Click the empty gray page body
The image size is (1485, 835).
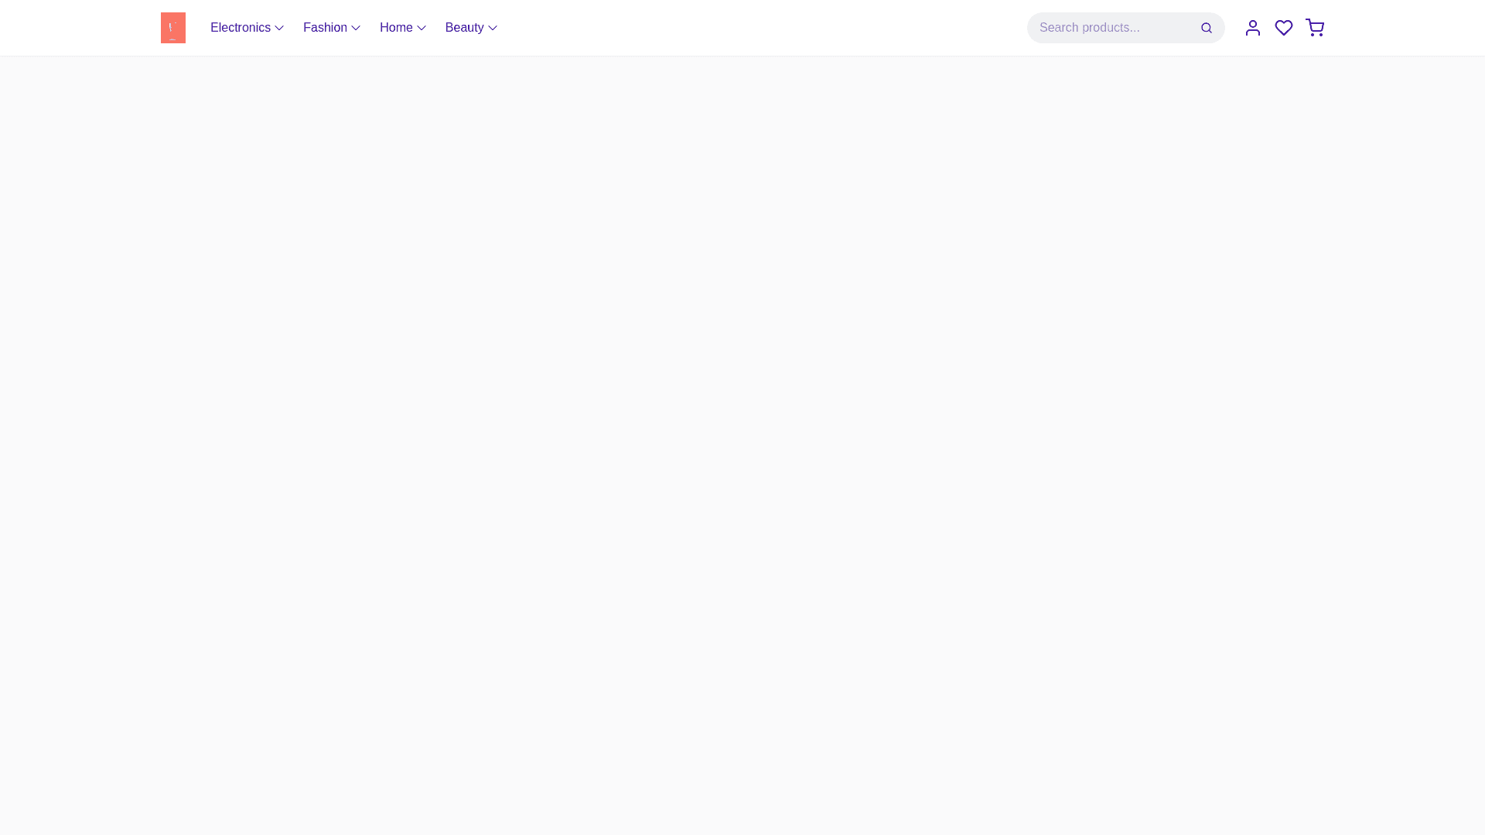point(742,433)
